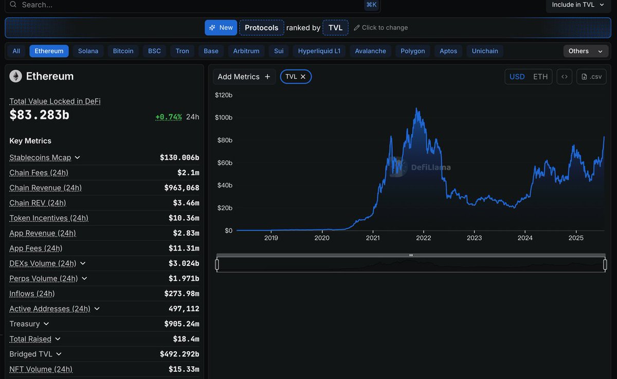Select the Ethereum chain tab
This screenshot has height=379, width=617.
49,51
